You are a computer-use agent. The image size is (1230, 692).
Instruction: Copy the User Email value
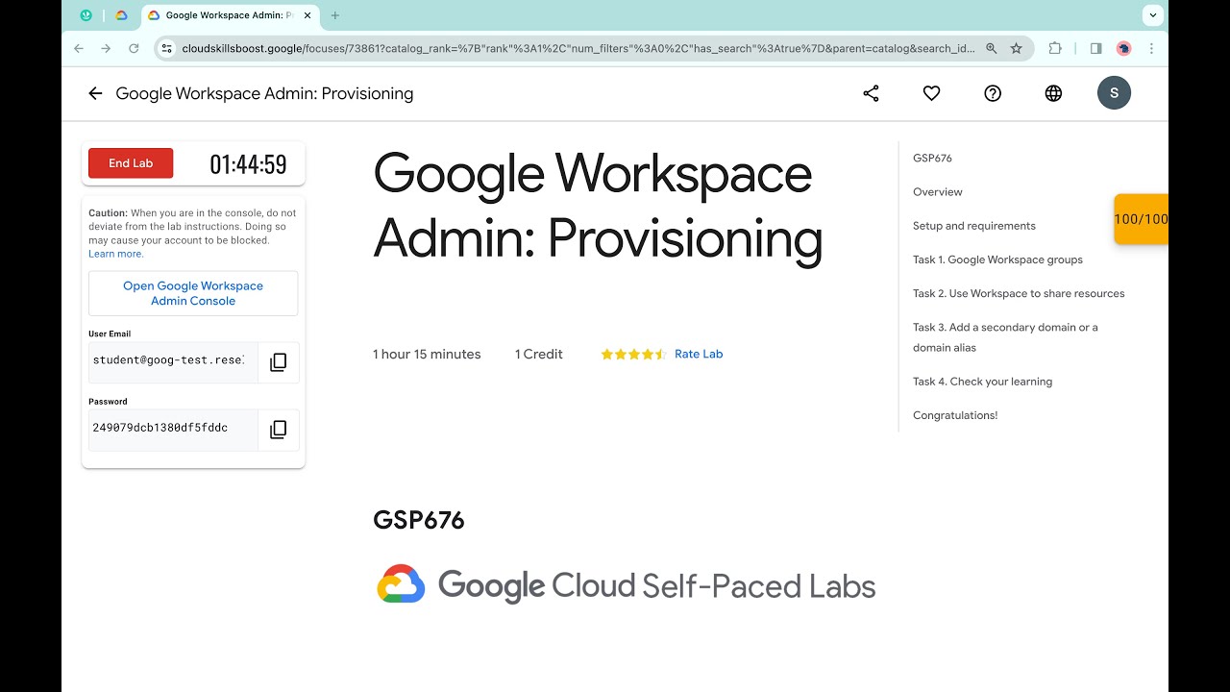coord(278,362)
